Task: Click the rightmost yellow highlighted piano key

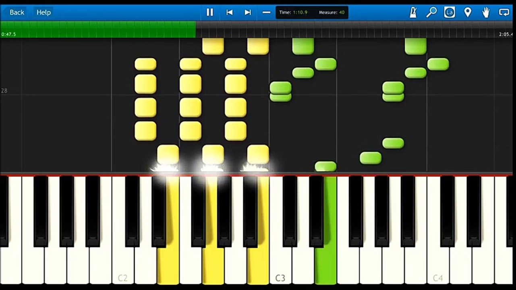Action: point(258,266)
